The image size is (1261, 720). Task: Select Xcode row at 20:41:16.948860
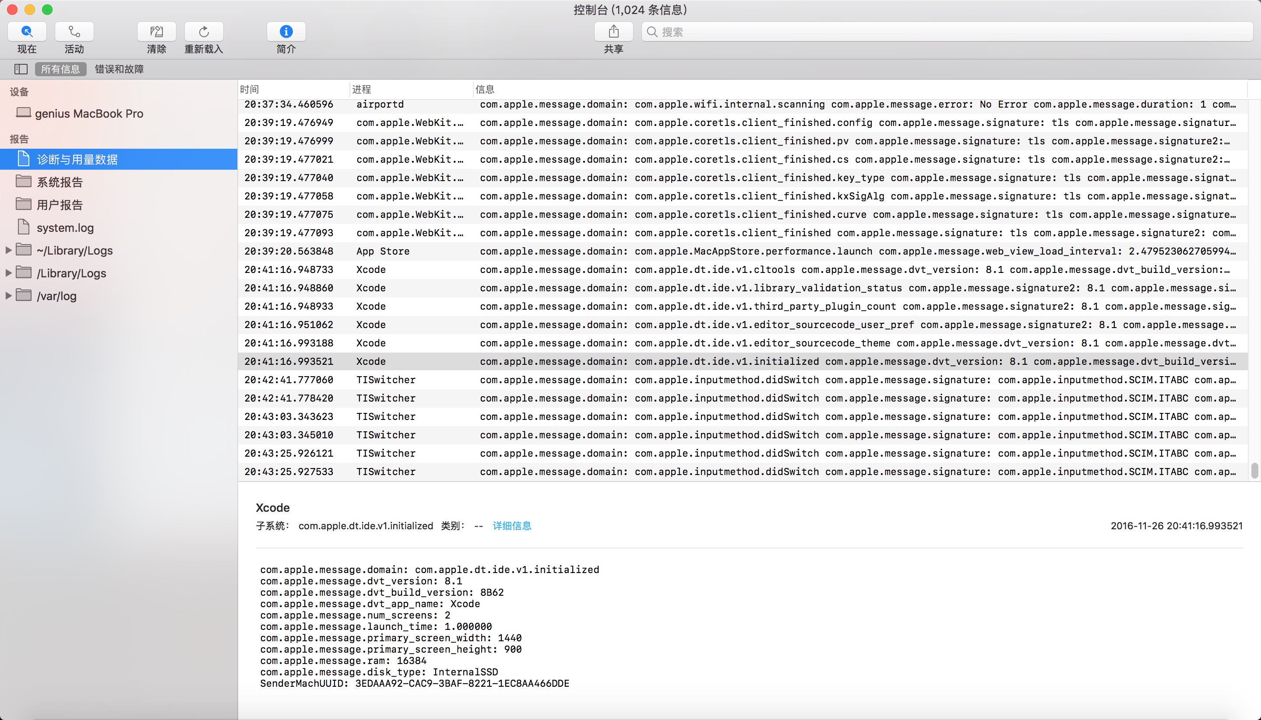pos(742,288)
